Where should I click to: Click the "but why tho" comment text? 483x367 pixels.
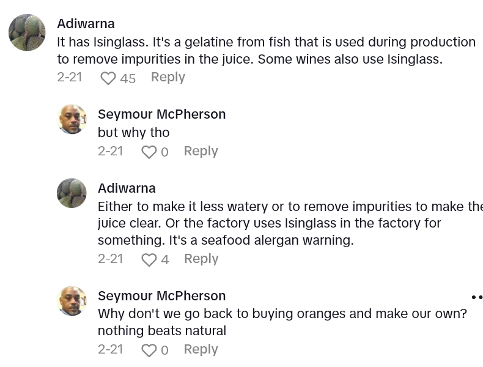[133, 133]
